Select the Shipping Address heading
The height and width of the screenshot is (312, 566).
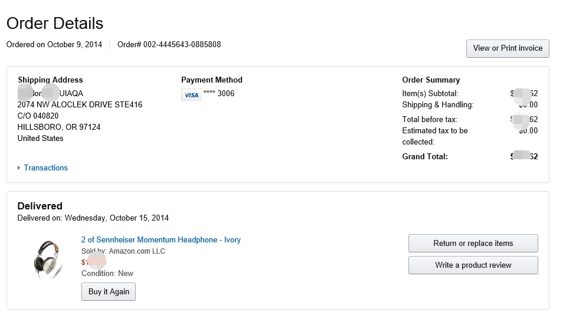coord(50,80)
